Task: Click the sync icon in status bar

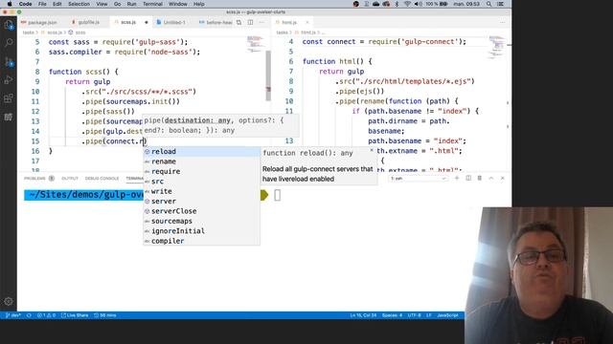Action: point(29,315)
